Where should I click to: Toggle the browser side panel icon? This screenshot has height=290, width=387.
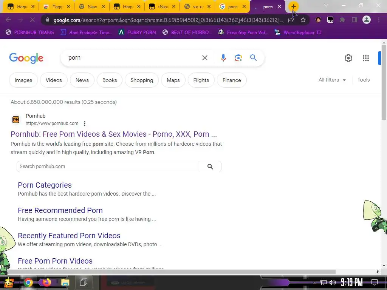tap(354, 20)
